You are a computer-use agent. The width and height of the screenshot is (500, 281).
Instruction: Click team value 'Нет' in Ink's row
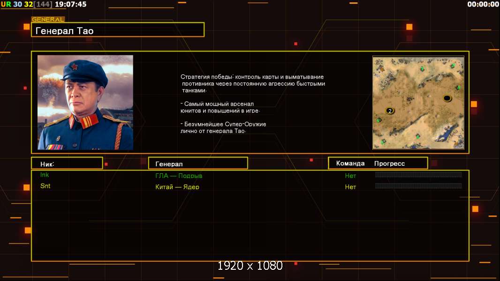coord(350,176)
